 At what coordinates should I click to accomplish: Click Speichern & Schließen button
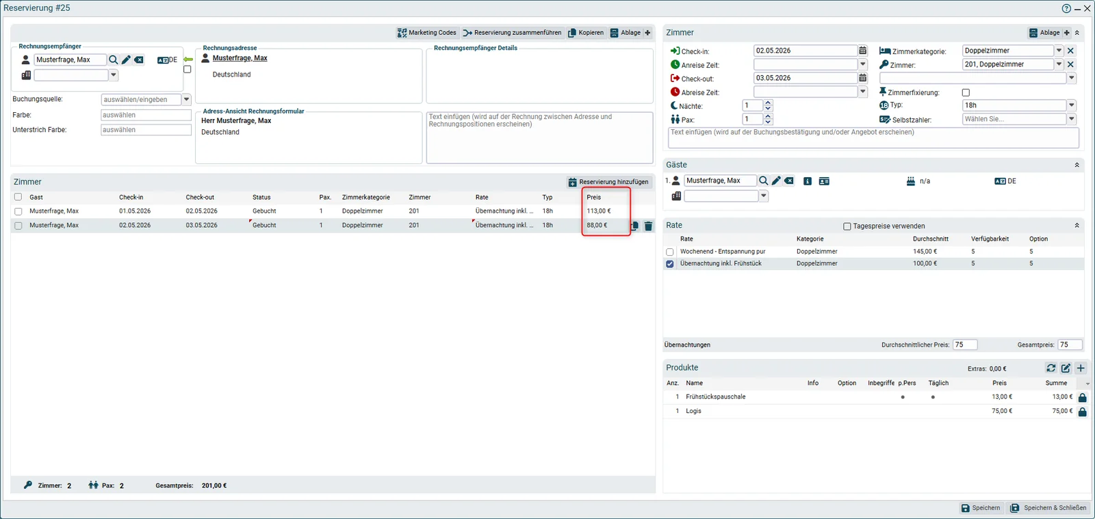(x=1048, y=508)
